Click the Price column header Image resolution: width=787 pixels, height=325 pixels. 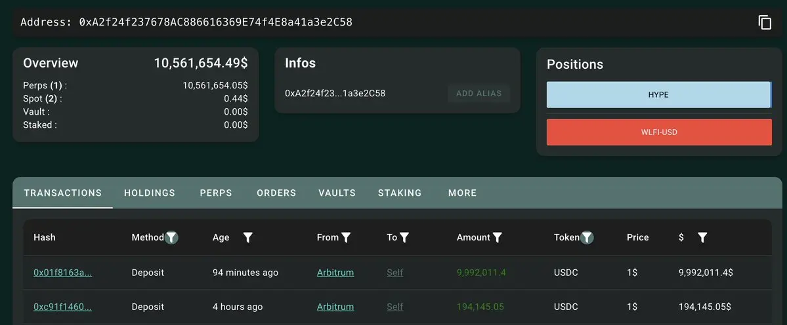pyautogui.click(x=638, y=237)
